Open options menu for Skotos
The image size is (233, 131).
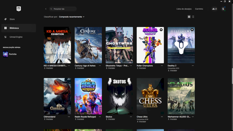tap(131, 117)
